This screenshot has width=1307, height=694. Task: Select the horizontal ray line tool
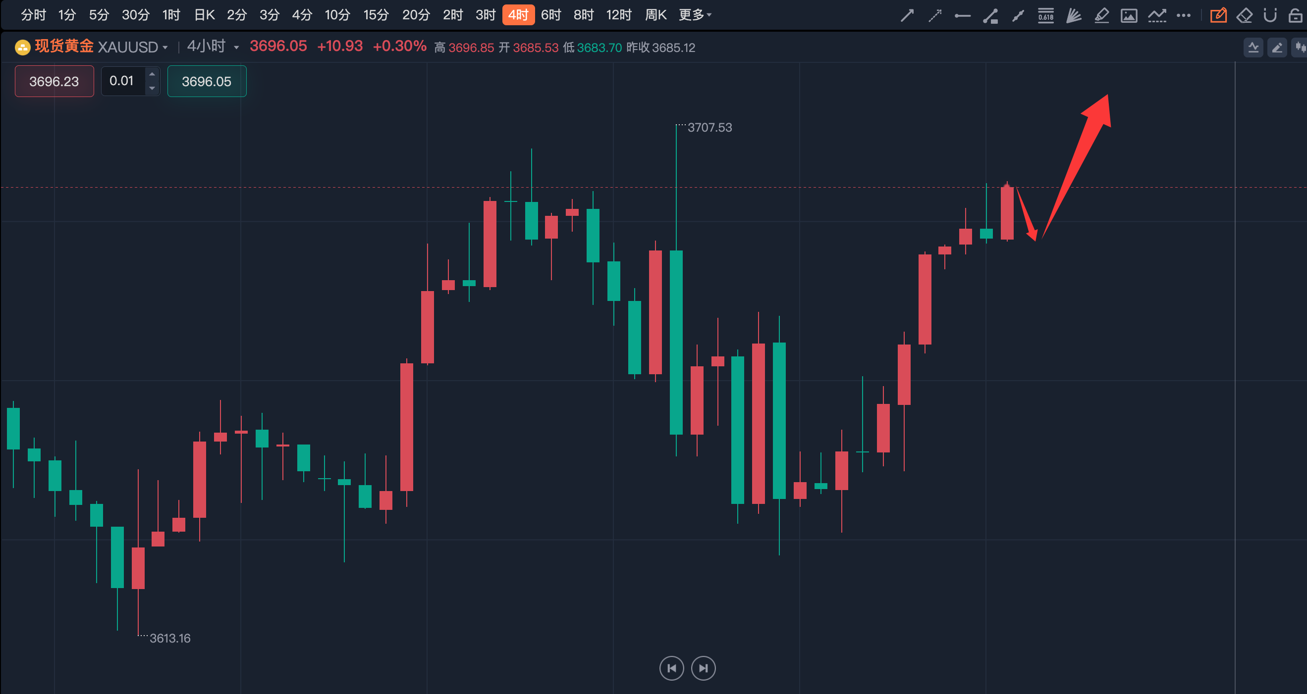point(963,16)
